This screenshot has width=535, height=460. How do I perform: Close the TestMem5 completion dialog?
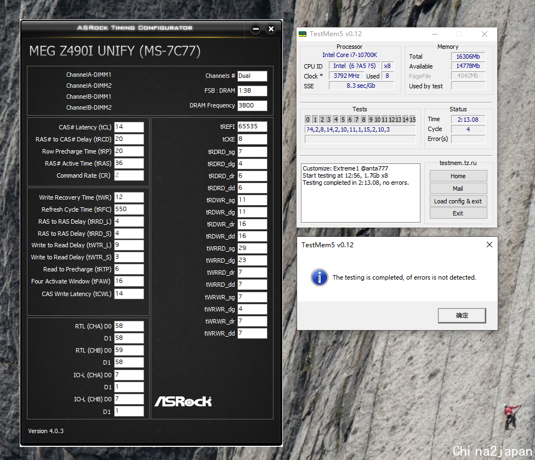pyautogui.click(x=490, y=245)
